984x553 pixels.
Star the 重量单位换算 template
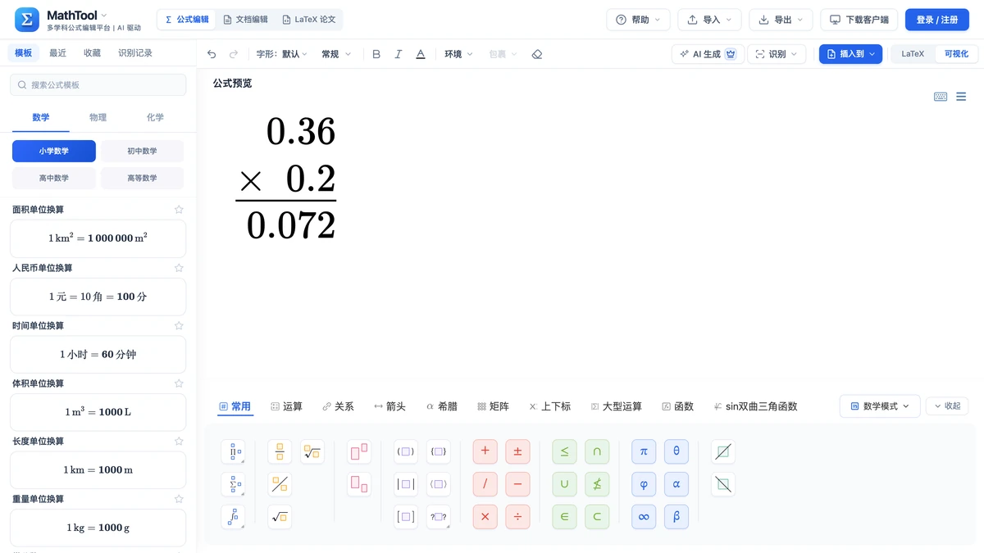click(x=179, y=499)
